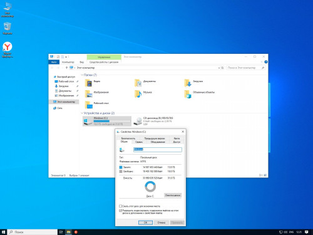Open the Компьютер ribbon tab
Screen dimensions: 313x235
(68, 62)
